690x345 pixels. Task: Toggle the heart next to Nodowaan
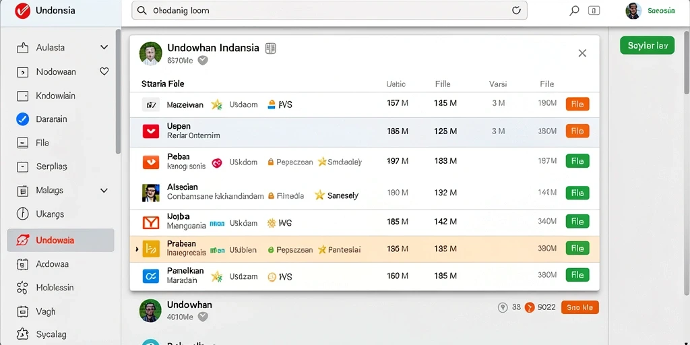coord(104,71)
